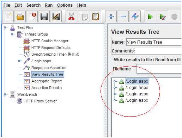Select the fourth /Login.aspx result text

click(136, 100)
